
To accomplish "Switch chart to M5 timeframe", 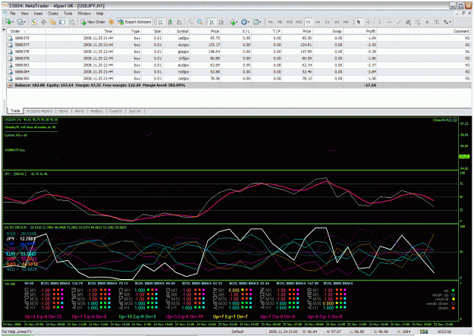I will point(280,22).
